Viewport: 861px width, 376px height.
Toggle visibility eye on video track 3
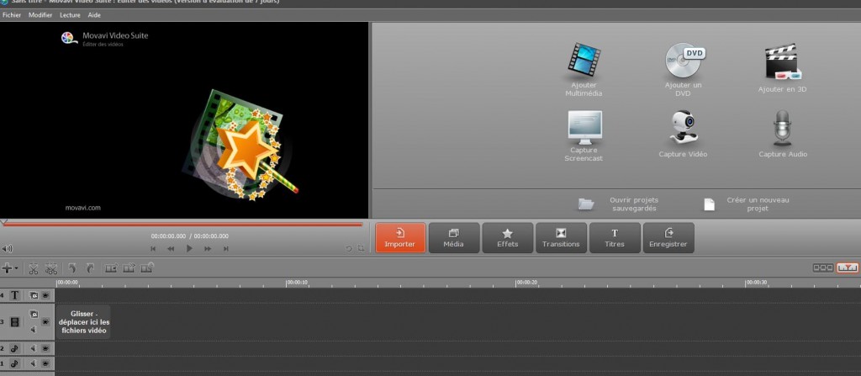pyautogui.click(x=45, y=321)
